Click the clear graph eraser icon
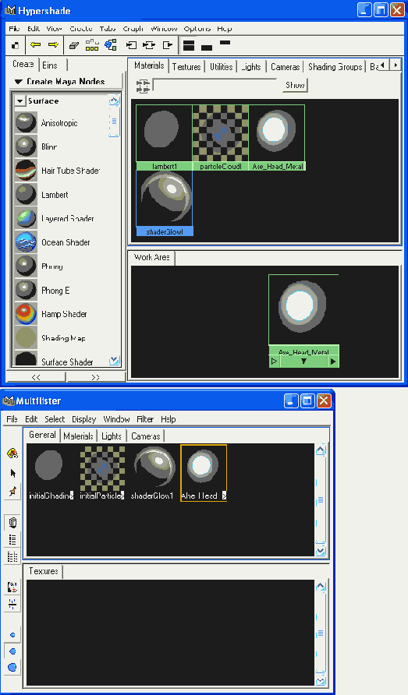The height and width of the screenshot is (695, 408). click(x=73, y=44)
